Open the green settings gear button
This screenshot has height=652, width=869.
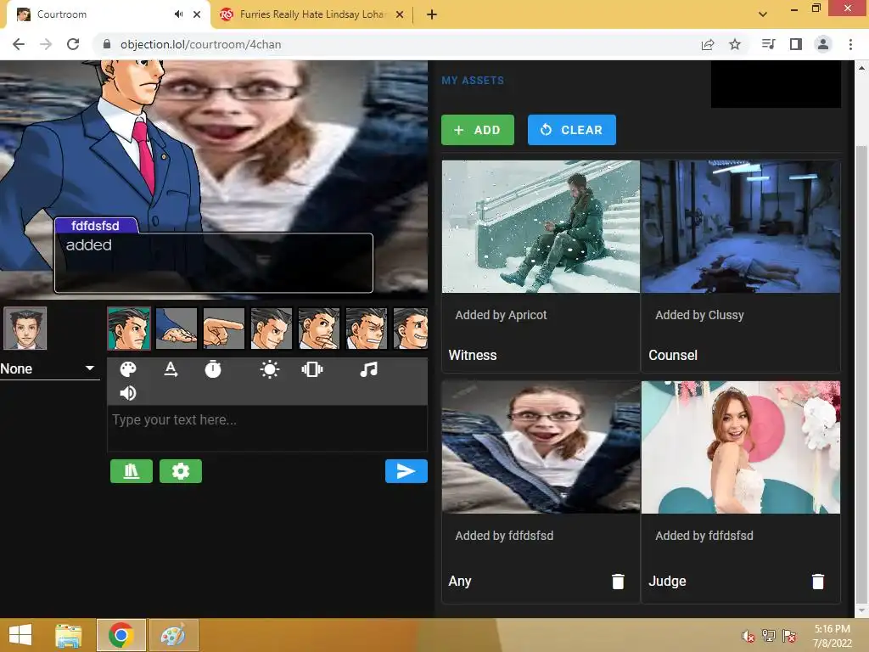pyautogui.click(x=181, y=471)
